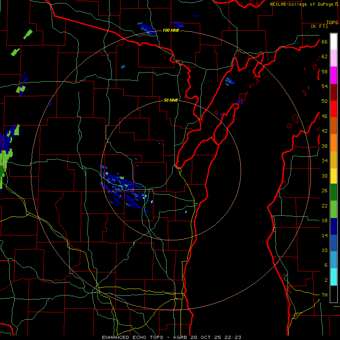Click the navy blue legend swatch
The image size is (340, 340).
pyautogui.click(x=334, y=226)
